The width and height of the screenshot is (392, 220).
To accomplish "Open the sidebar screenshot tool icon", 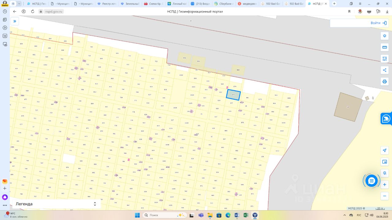I will pyautogui.click(x=5, y=44).
